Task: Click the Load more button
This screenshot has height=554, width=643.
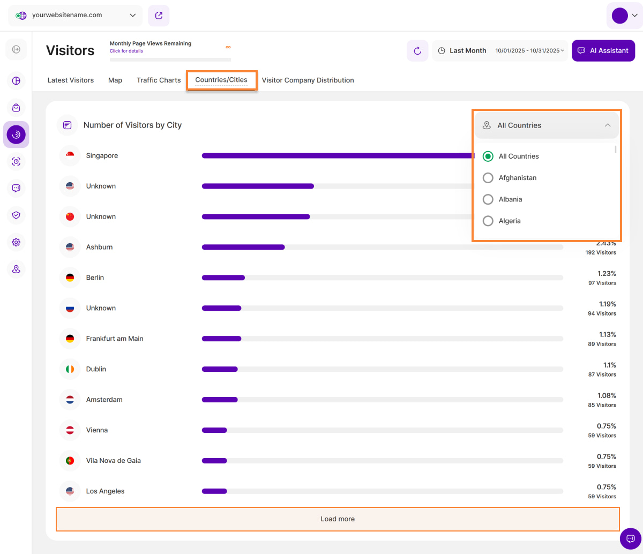Action: [x=338, y=519]
